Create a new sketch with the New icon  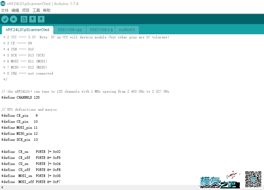[24, 19]
